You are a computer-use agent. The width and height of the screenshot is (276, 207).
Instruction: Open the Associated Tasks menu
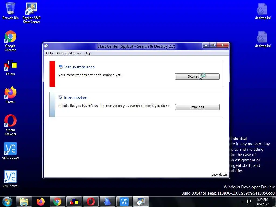(x=68, y=53)
